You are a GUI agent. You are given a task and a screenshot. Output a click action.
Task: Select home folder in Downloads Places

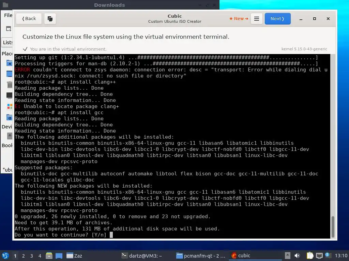(x=9, y=63)
